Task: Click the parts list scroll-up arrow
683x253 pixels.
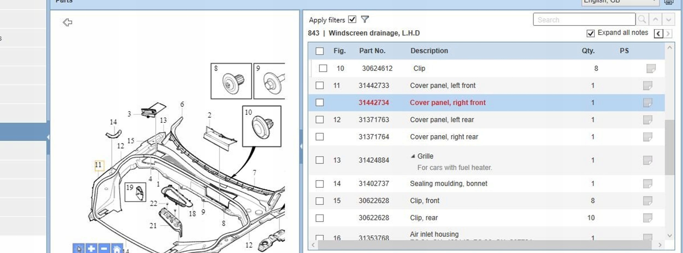Action: 670,47
